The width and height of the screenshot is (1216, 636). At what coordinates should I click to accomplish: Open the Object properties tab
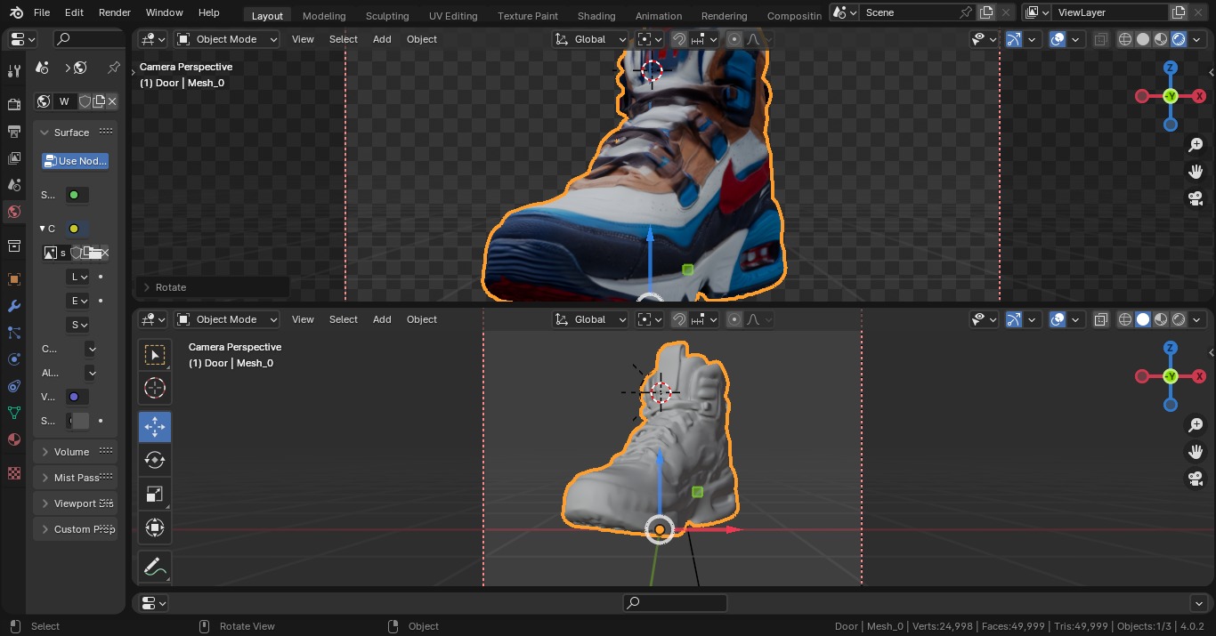click(13, 279)
